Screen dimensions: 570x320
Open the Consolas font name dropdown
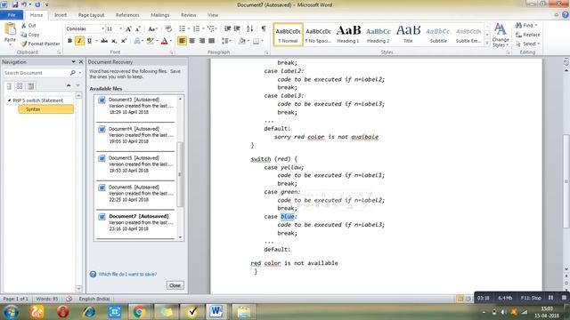[x=102, y=28]
